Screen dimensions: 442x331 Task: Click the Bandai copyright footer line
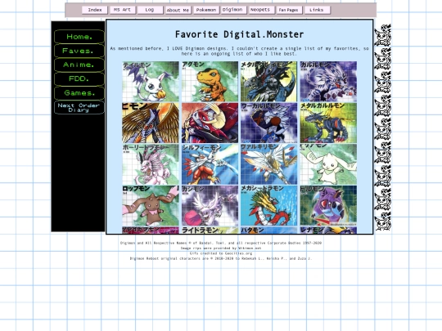click(221, 243)
